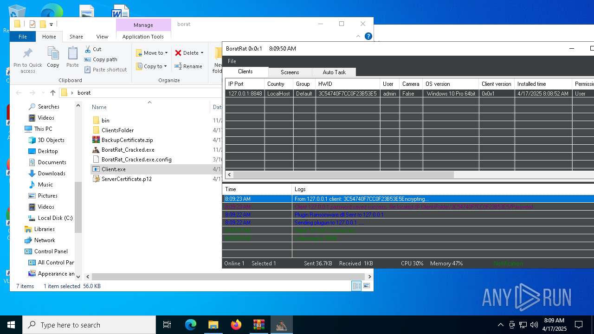Click the volume icon in system tray
This screenshot has height=334, width=594.
[x=534, y=325]
